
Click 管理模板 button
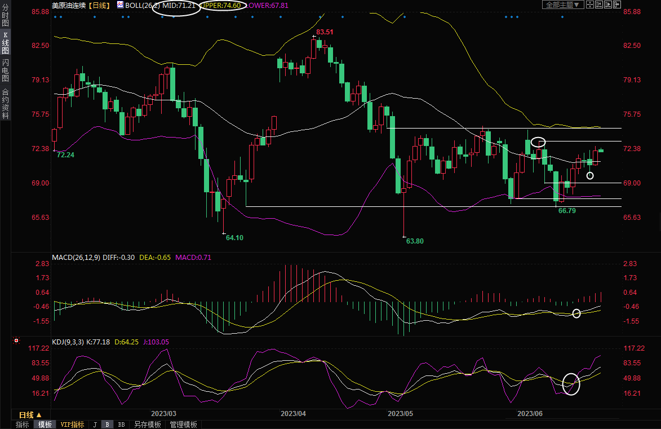183,424
